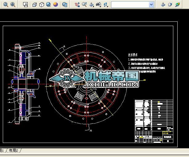The height and width of the screenshot is (157, 189).
Task: Click technical requirement line 3 text
Action: 147,68
